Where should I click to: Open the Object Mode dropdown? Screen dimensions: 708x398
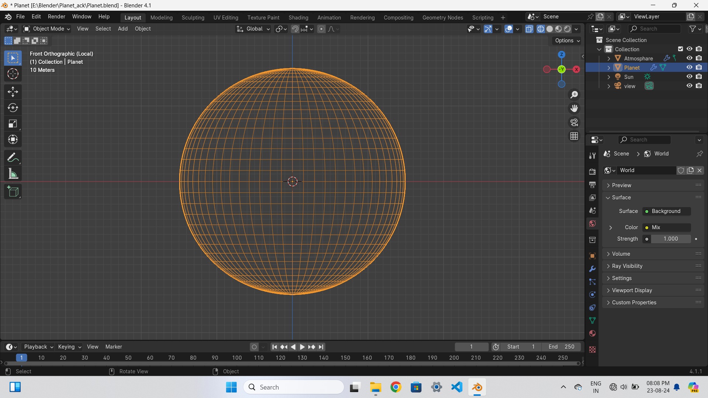[x=47, y=29]
